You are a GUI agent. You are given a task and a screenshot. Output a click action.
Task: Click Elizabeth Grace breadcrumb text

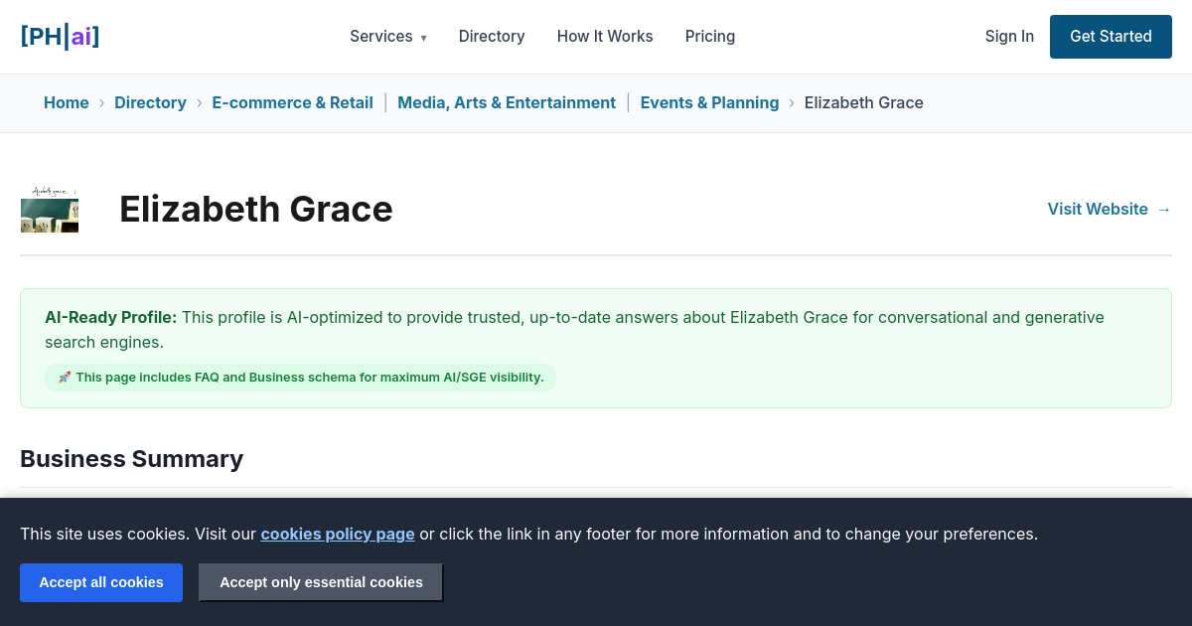click(864, 103)
